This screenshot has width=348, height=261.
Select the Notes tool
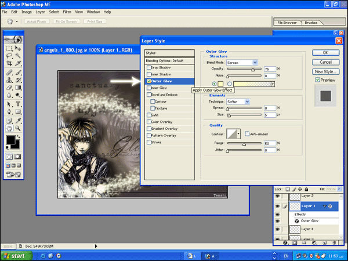[9, 121]
